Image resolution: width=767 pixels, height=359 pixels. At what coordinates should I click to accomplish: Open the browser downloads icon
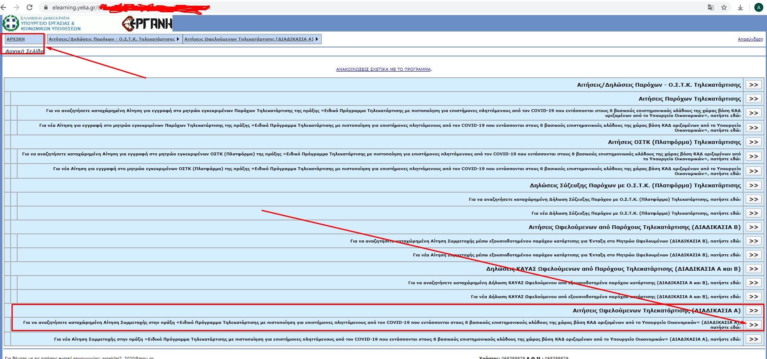(740, 7)
